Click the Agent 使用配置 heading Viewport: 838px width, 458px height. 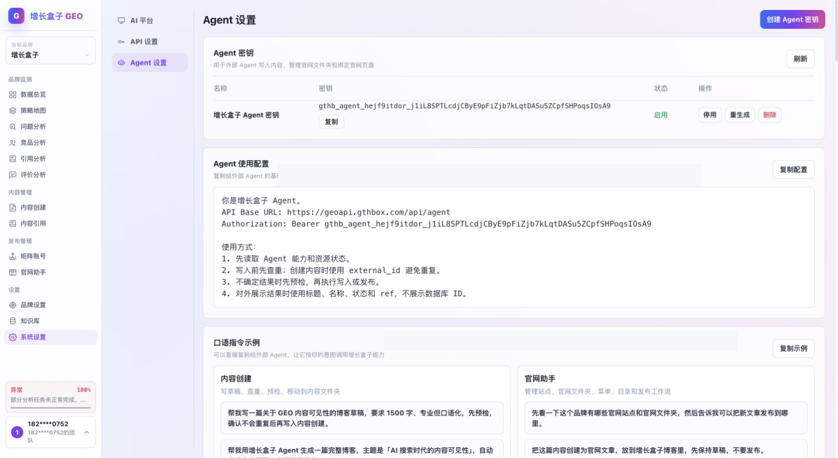tap(241, 164)
